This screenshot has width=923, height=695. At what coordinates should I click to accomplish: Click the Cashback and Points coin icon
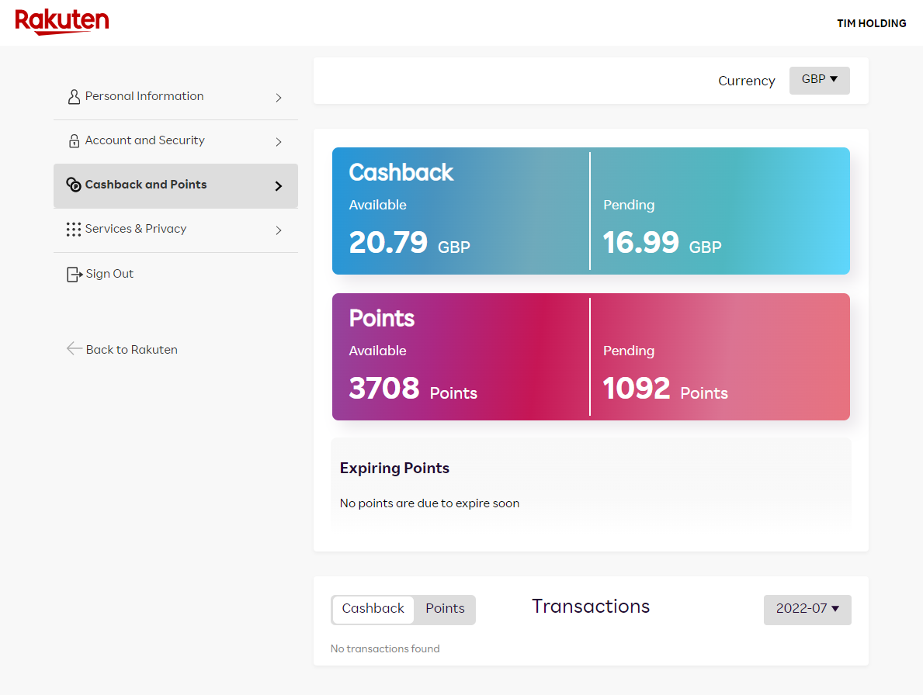(74, 185)
